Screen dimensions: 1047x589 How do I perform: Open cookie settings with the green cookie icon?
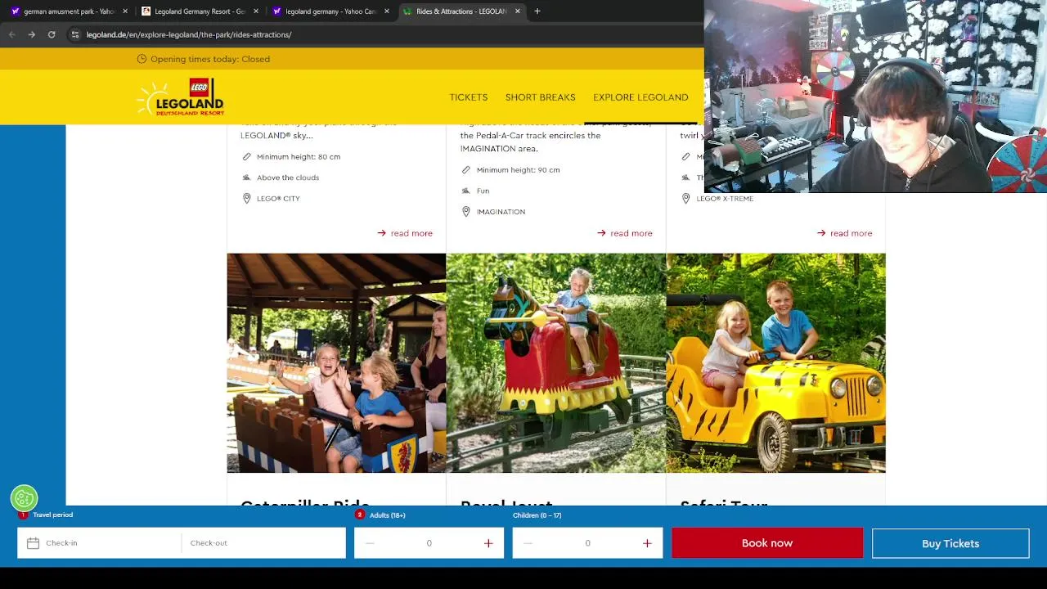coord(24,497)
